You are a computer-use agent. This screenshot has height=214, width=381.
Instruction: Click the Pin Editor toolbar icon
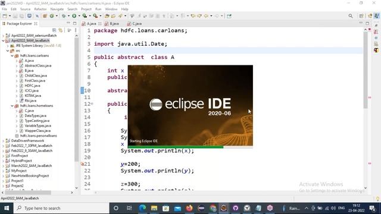coord(229,16)
